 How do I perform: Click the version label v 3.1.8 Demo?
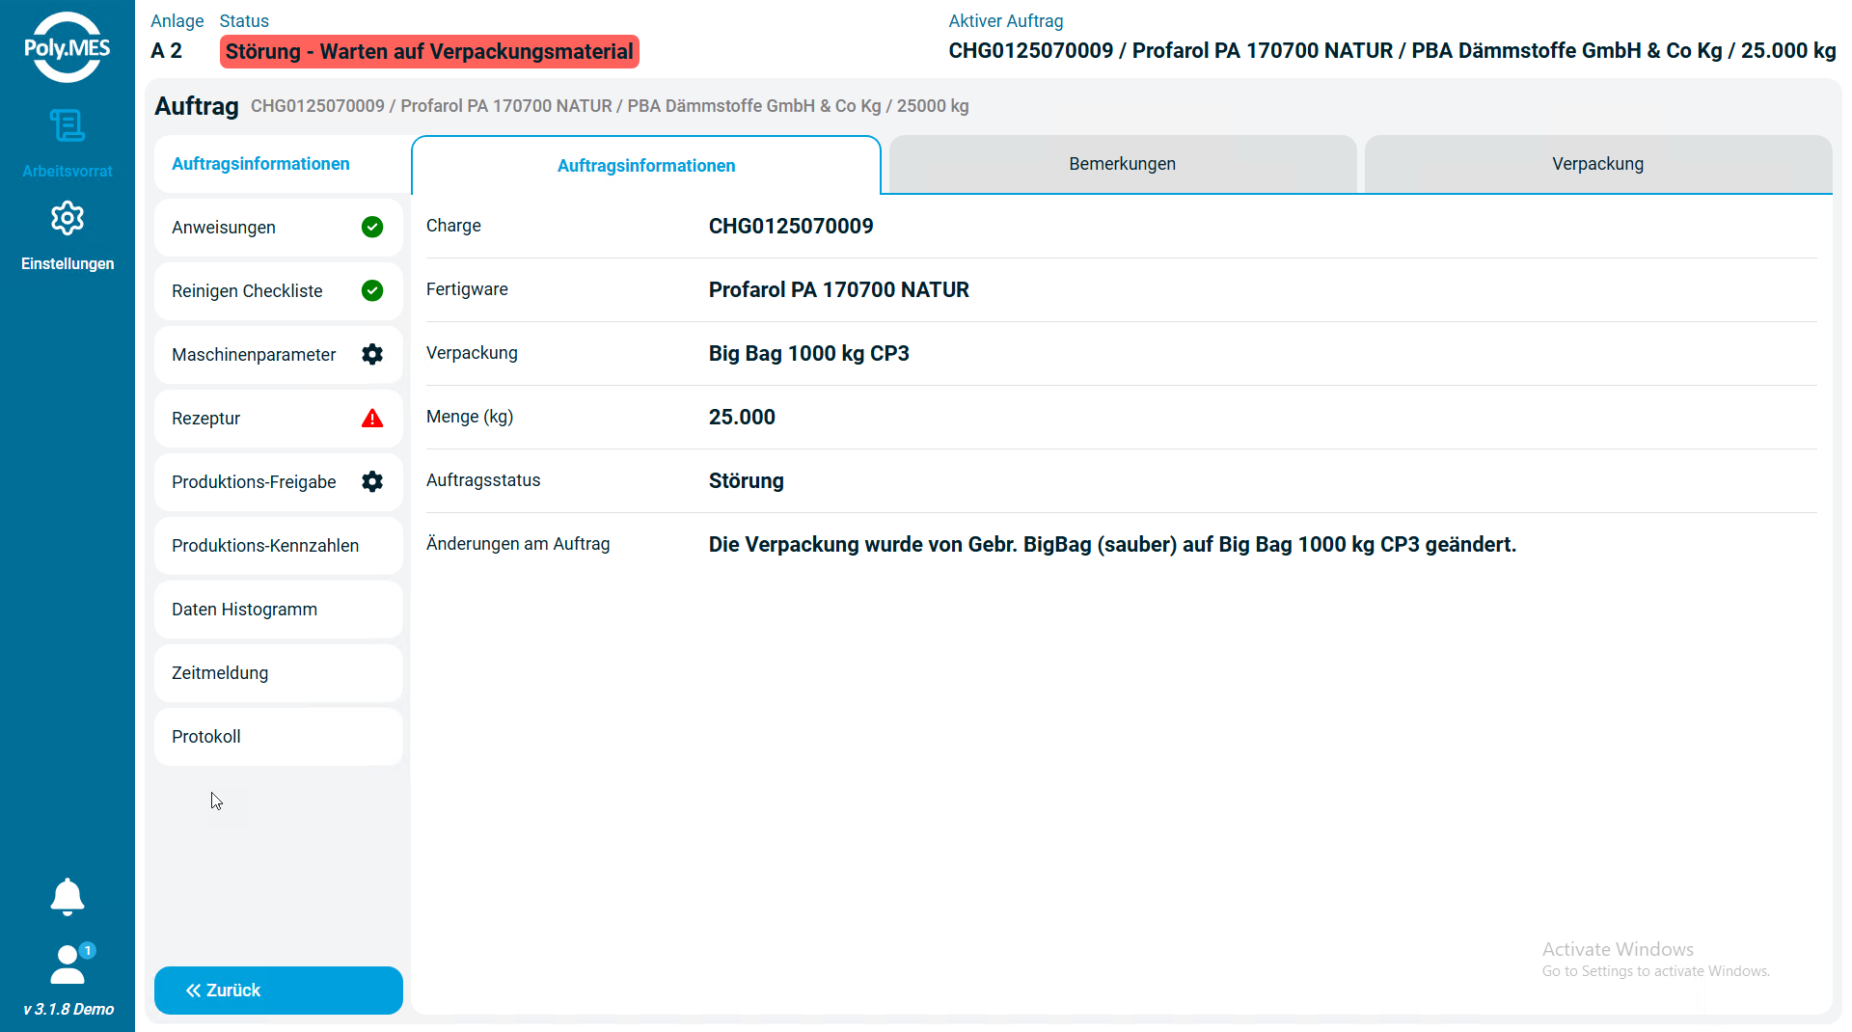[x=68, y=1010]
